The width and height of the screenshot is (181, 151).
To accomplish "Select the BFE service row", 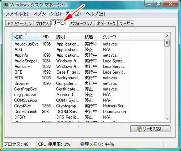I will tap(71, 72).
